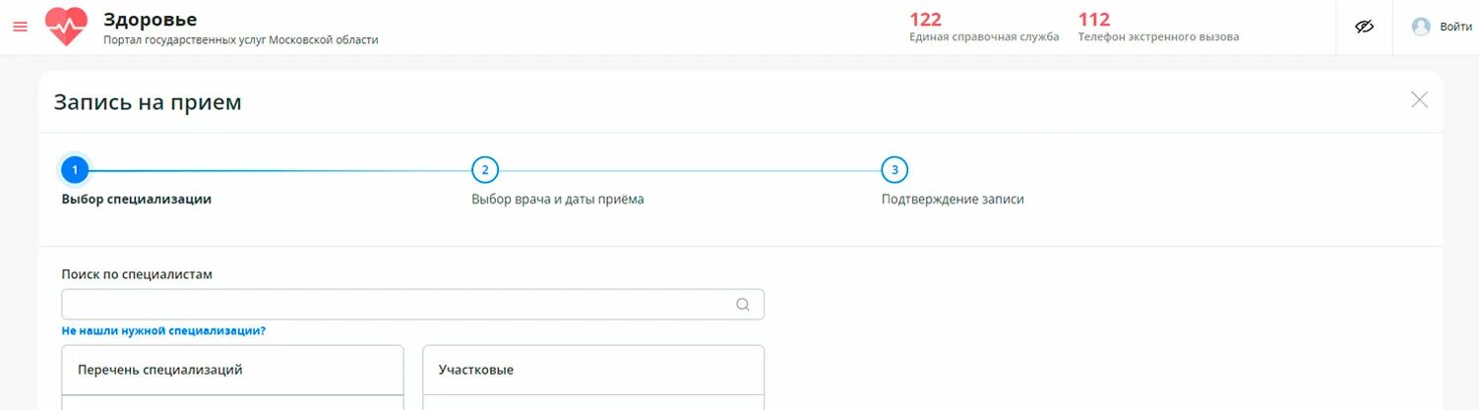Click the heart pulse Здоровье logo

click(x=67, y=27)
